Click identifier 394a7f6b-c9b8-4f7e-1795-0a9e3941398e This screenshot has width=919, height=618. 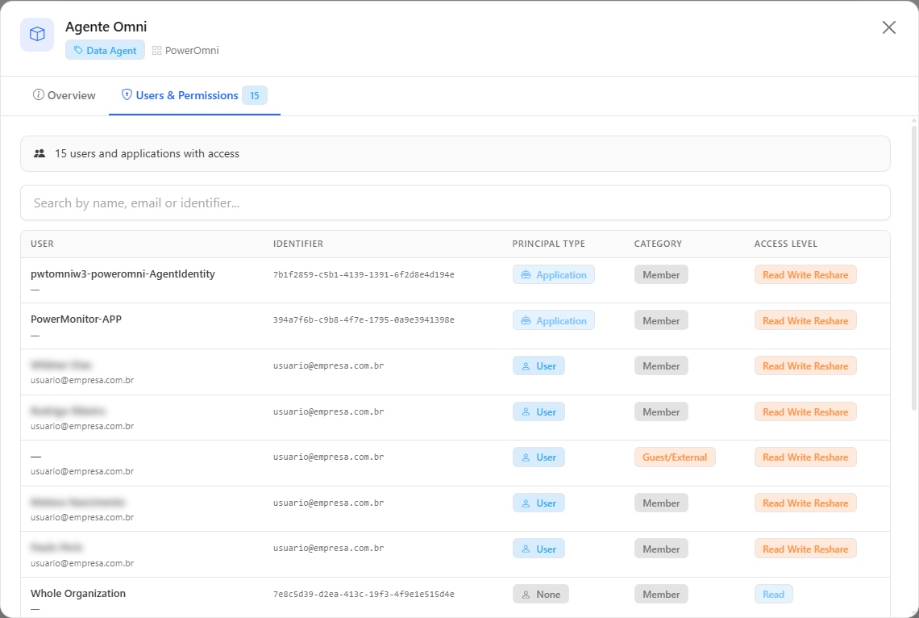click(x=364, y=320)
